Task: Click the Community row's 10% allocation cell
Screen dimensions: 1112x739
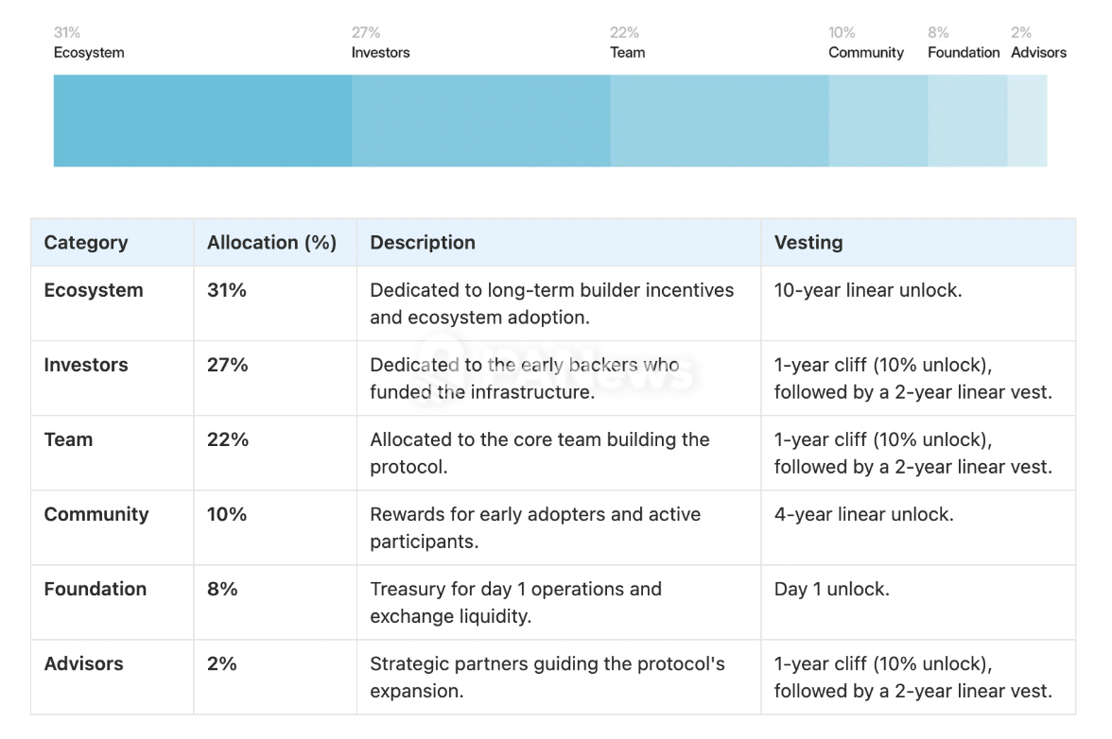Action: (x=227, y=515)
